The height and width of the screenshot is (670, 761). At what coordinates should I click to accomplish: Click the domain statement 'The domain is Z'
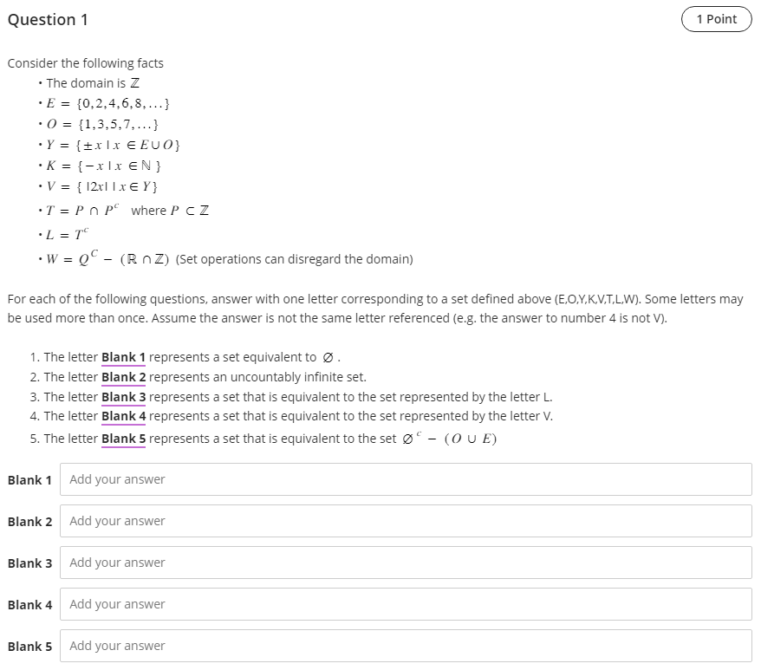tap(91, 82)
